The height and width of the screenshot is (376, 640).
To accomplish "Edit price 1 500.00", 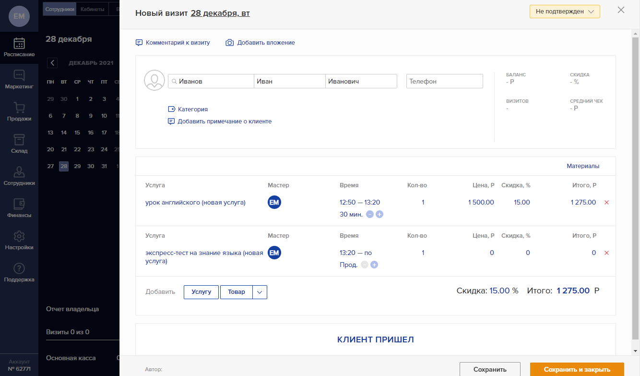I will pyautogui.click(x=481, y=203).
